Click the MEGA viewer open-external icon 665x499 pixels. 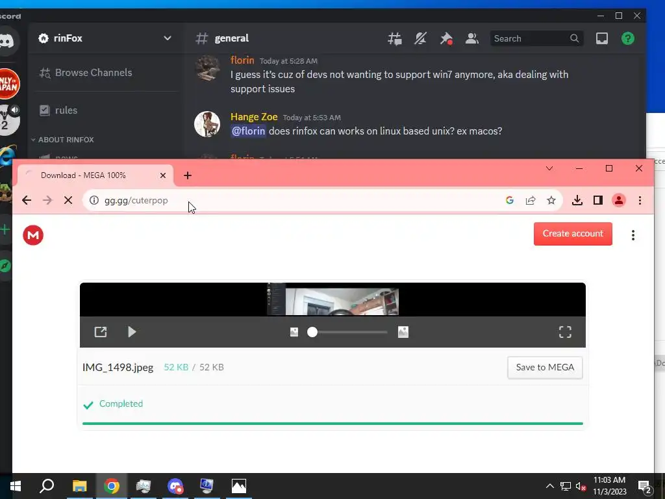[x=101, y=332]
